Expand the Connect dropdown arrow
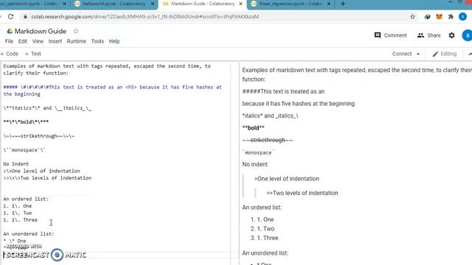The image size is (472, 265). click(x=418, y=54)
